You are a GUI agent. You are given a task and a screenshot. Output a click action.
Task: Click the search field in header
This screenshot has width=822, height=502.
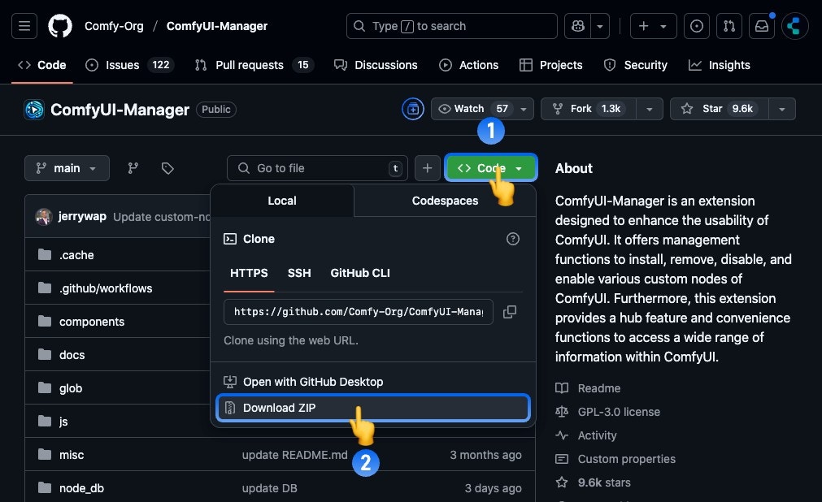[451, 26]
